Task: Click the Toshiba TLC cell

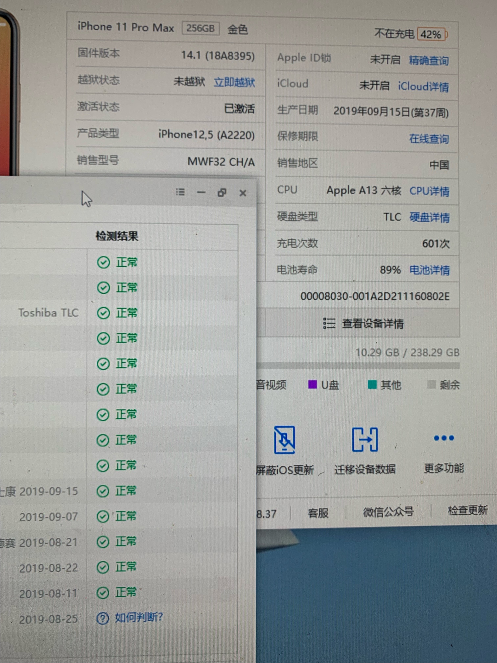Action: click(48, 312)
